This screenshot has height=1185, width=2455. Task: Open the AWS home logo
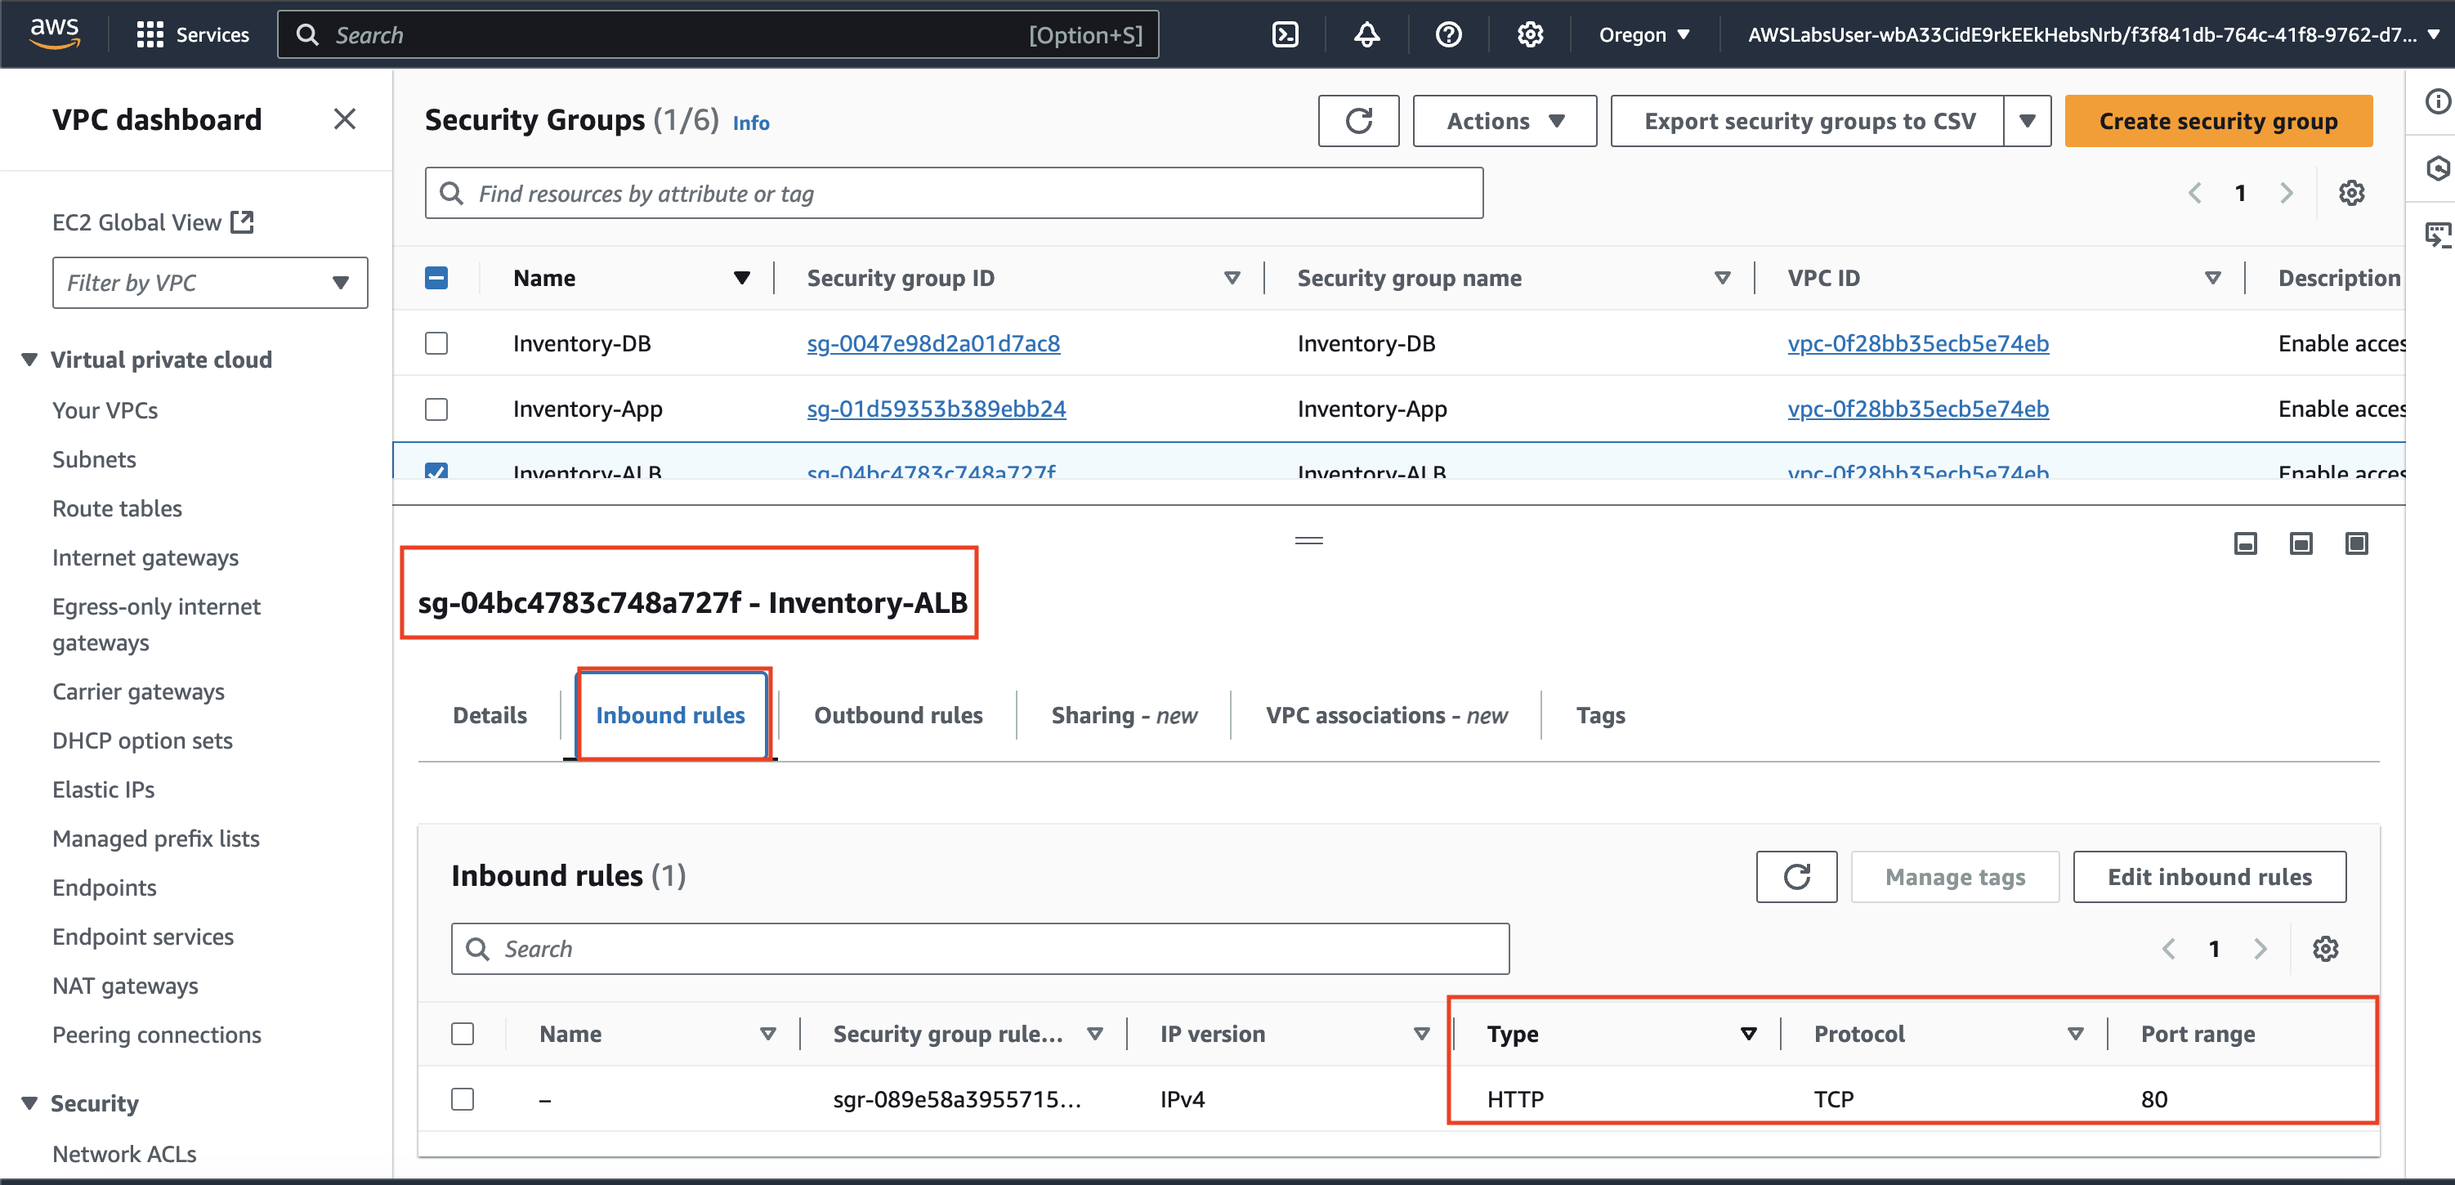click(x=54, y=34)
